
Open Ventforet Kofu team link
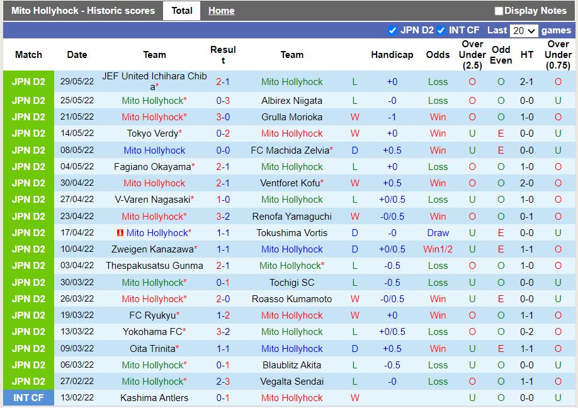click(290, 183)
